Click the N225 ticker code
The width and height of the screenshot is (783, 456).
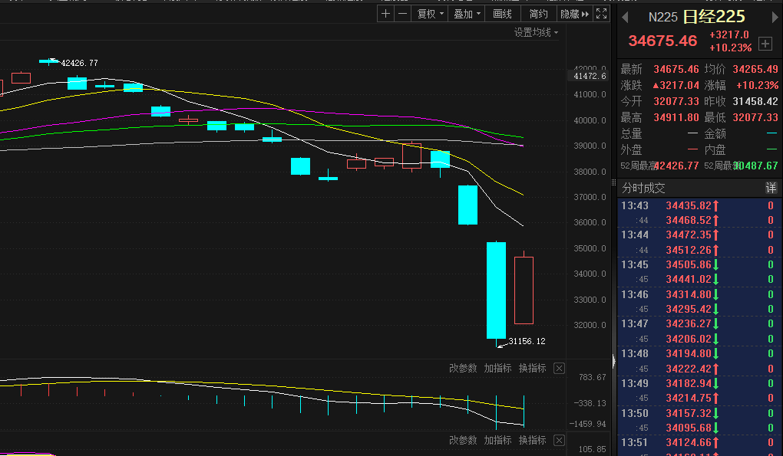click(x=662, y=18)
